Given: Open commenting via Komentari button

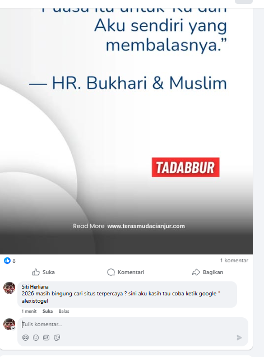Looking at the screenshot, I should pos(126,272).
